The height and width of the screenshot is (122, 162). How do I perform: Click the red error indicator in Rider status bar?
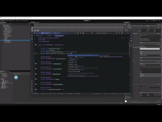103,94
